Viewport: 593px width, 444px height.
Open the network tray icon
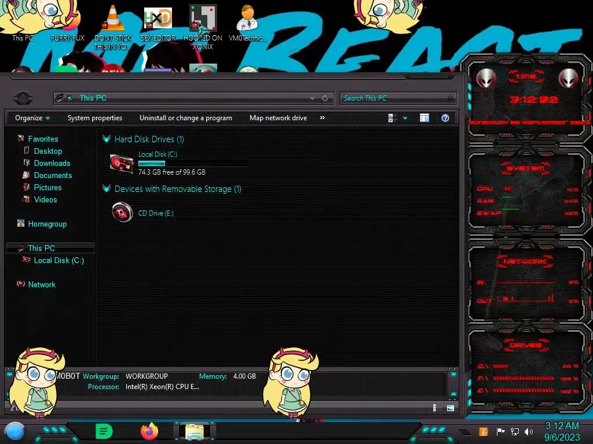[514, 431]
